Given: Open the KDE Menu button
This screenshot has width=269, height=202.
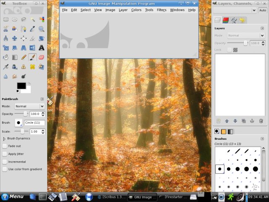Looking at the screenshot, I should pyautogui.click(x=13, y=197).
